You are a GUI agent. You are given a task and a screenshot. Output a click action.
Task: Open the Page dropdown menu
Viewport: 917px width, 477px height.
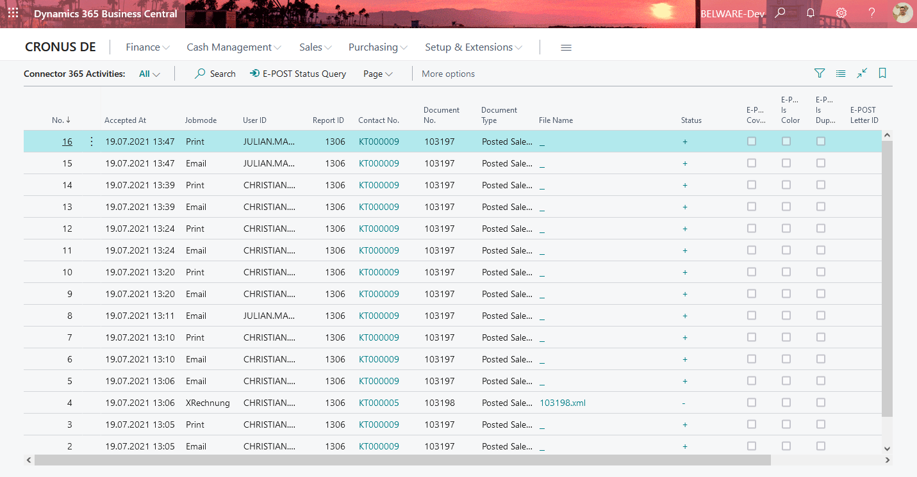378,74
